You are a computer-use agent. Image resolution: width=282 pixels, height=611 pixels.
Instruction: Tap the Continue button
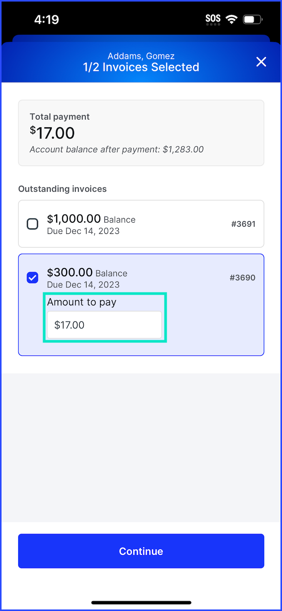point(141,551)
